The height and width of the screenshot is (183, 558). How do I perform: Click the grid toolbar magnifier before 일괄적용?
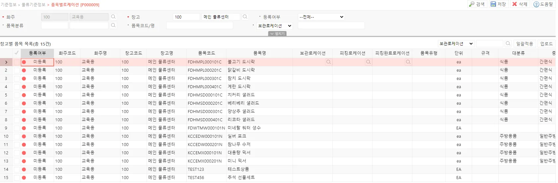pos(508,44)
